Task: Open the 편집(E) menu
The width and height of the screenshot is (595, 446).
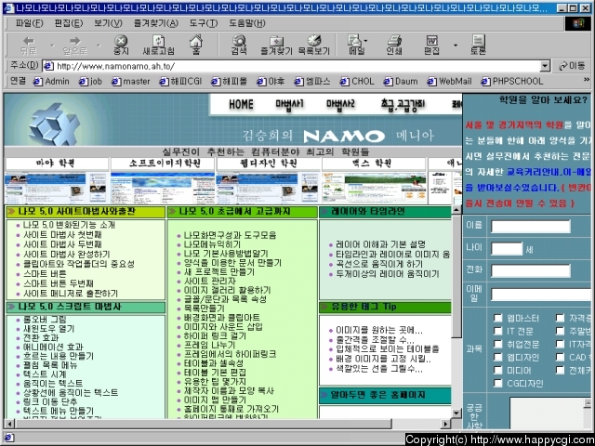Action: pyautogui.click(x=69, y=23)
